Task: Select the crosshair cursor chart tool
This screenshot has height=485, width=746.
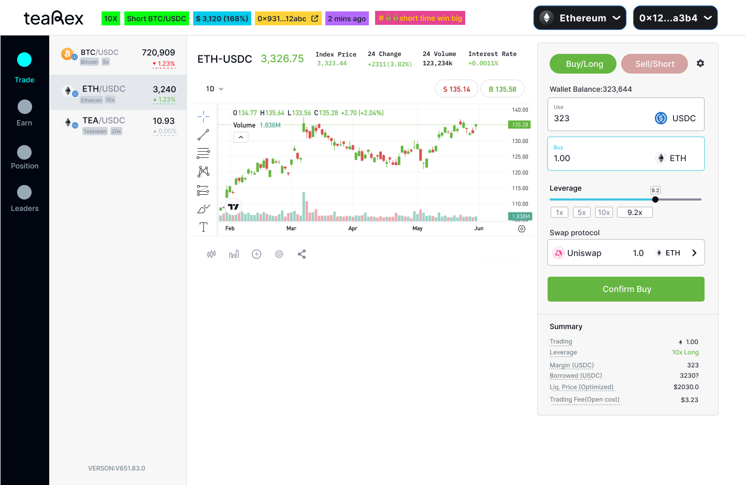Action: [203, 116]
